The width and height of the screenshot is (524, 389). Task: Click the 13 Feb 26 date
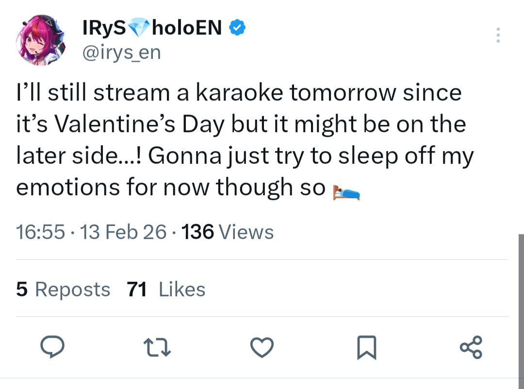tap(124, 232)
